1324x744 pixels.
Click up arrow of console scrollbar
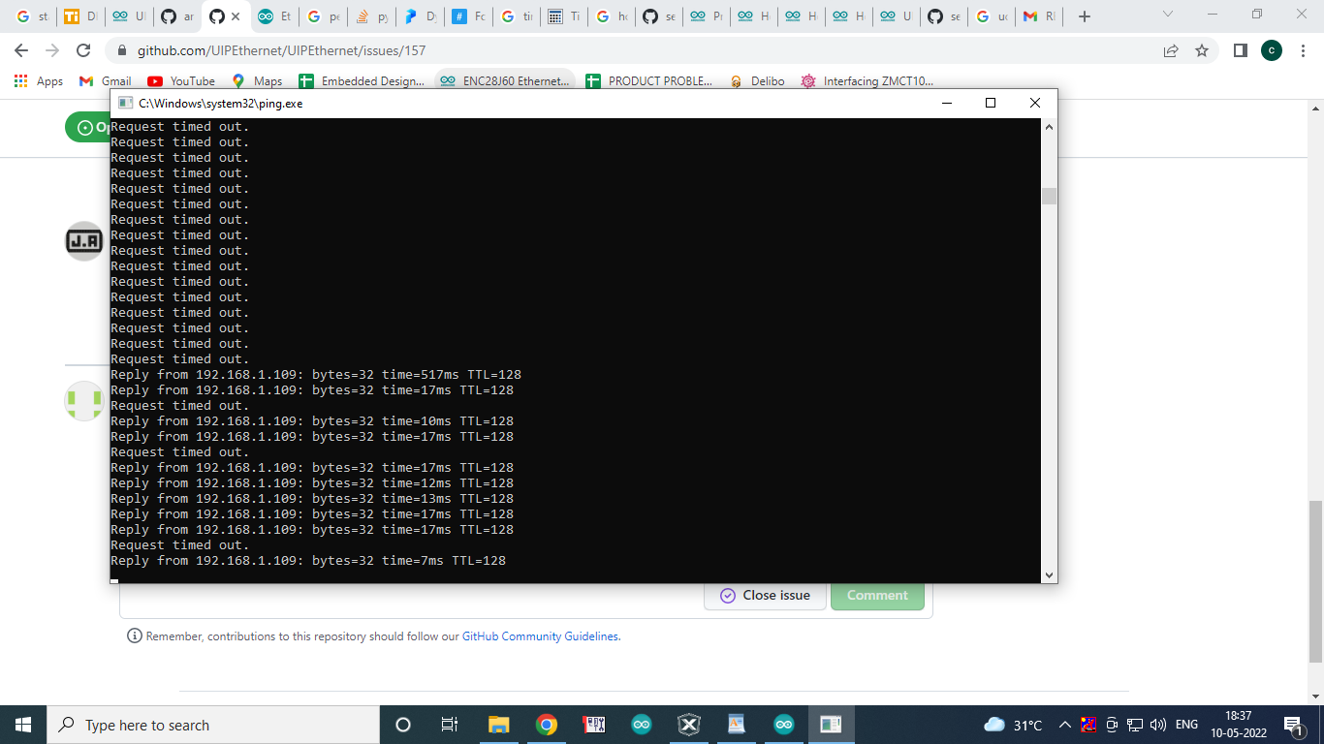click(x=1049, y=126)
